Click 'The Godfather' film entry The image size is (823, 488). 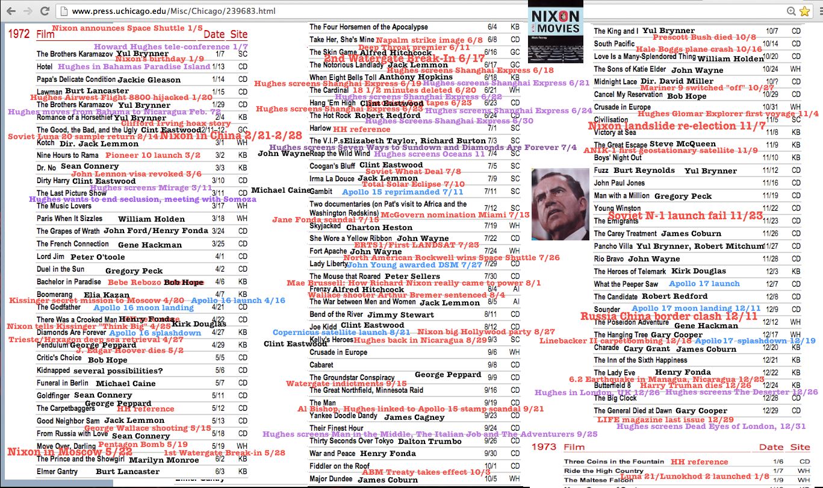[58, 307]
